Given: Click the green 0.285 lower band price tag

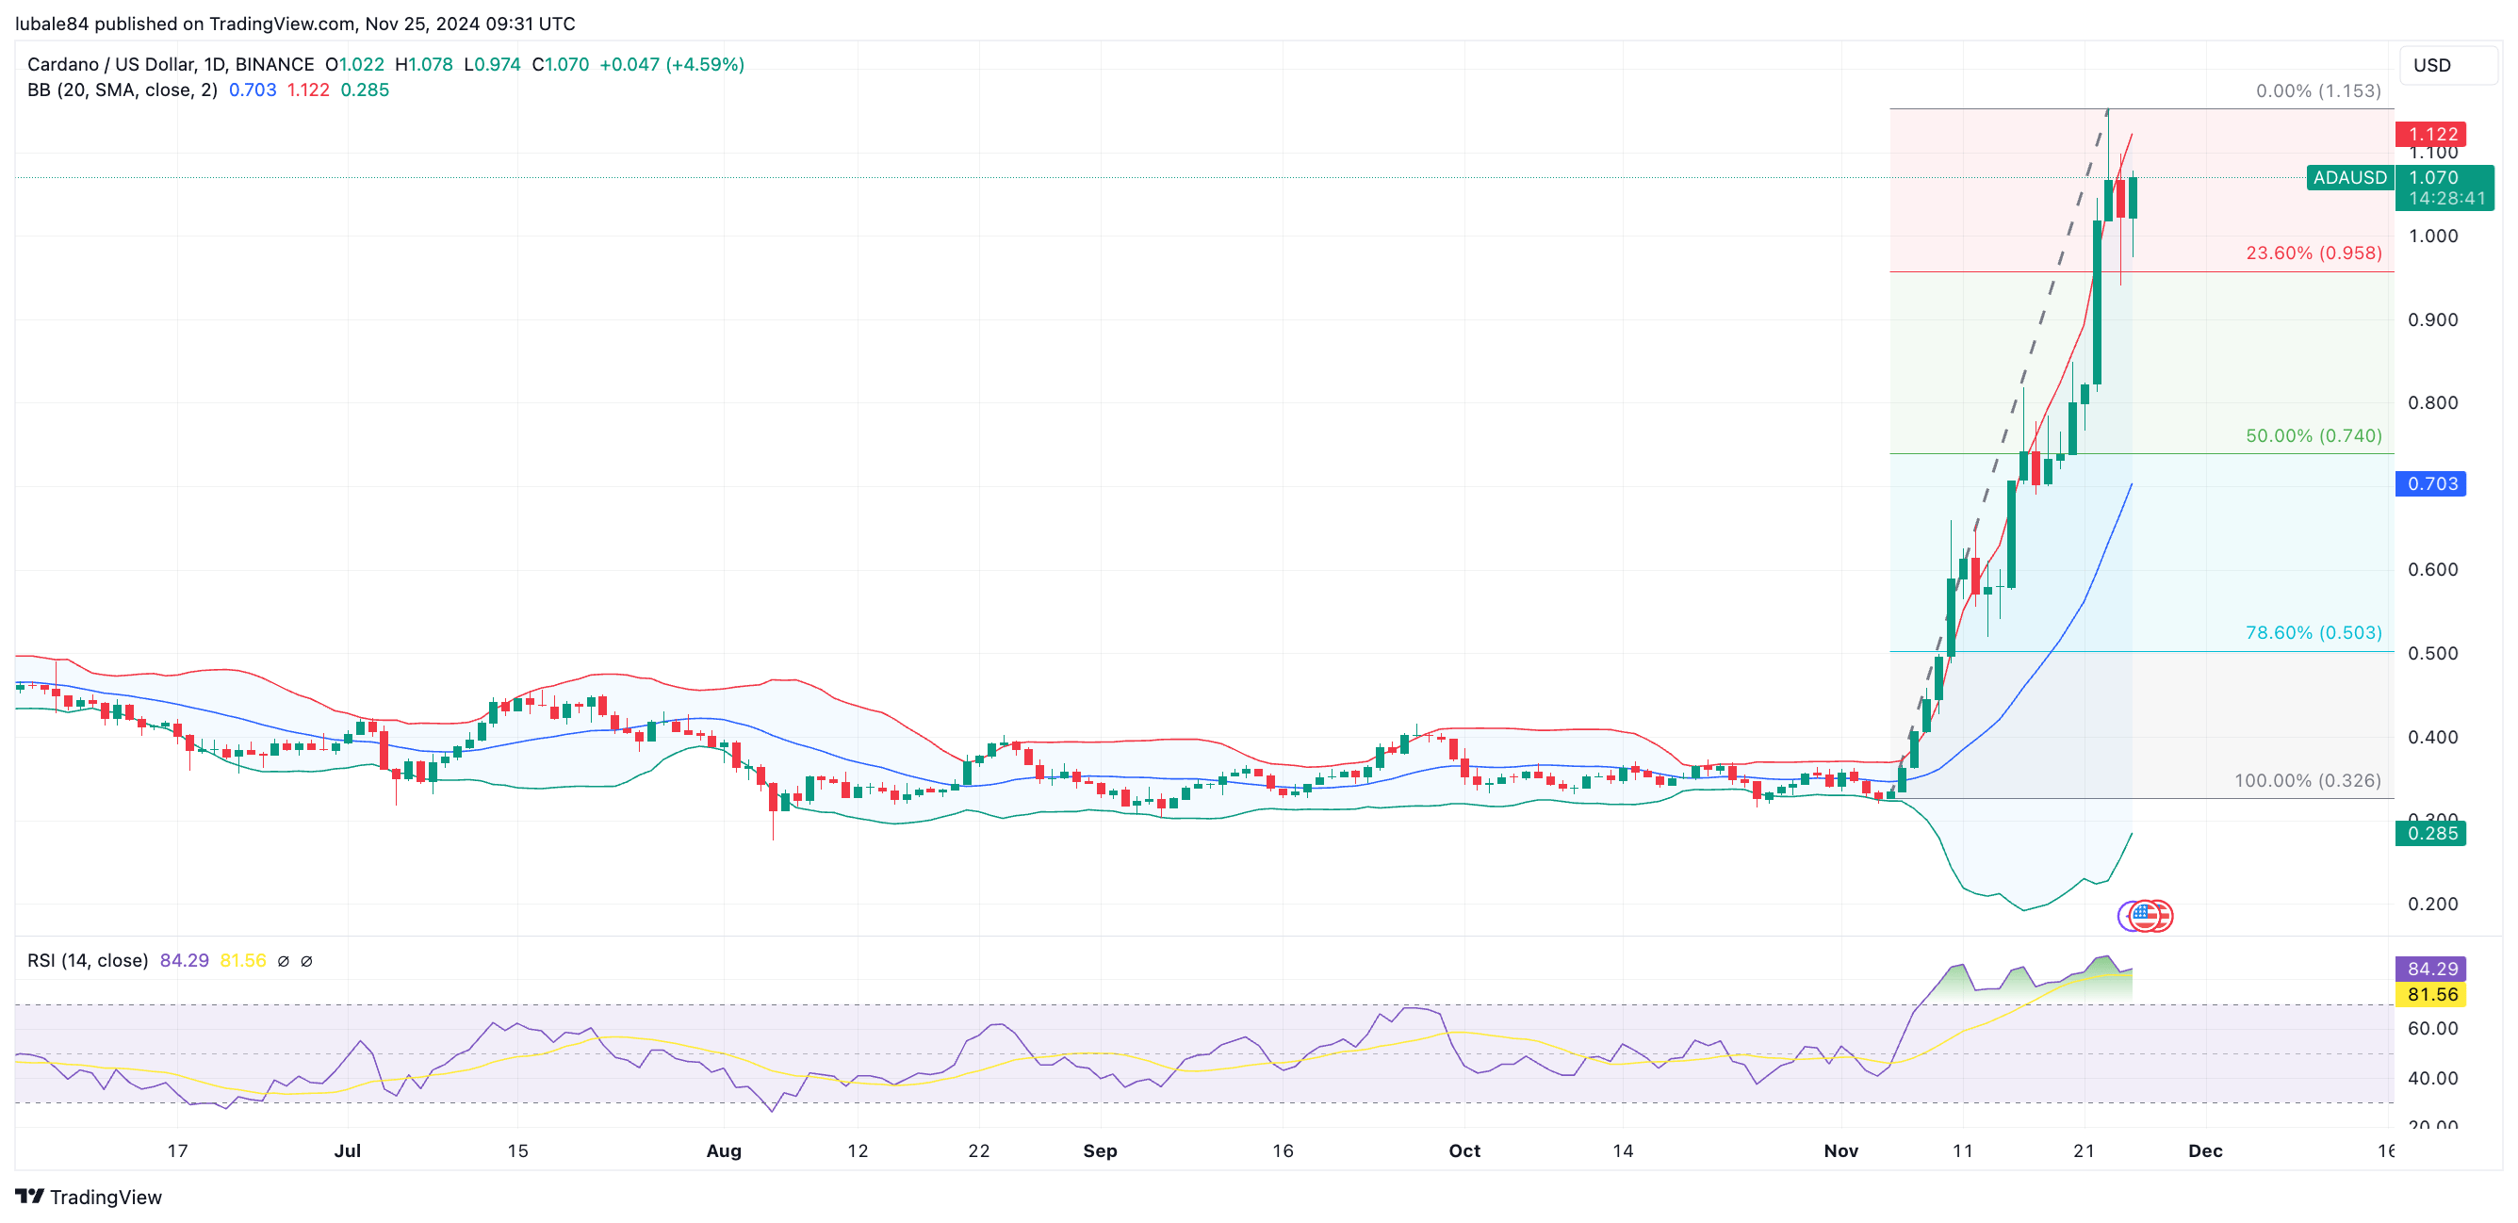Looking at the screenshot, I should 2430,833.
